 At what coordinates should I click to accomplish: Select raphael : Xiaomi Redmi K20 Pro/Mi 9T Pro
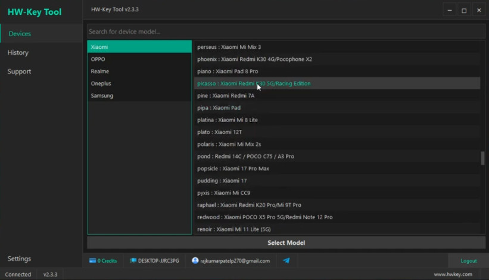click(337, 205)
